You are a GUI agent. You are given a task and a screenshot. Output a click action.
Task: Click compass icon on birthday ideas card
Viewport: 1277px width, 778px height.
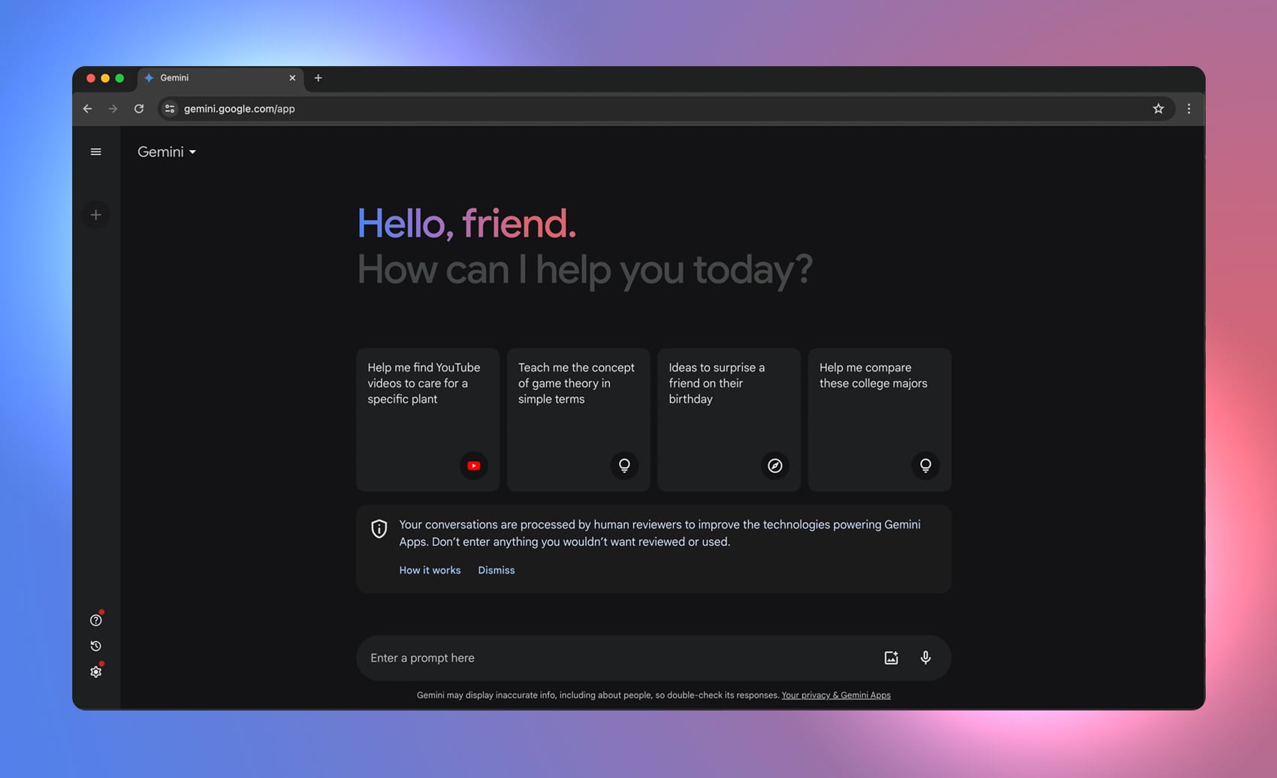pos(774,466)
